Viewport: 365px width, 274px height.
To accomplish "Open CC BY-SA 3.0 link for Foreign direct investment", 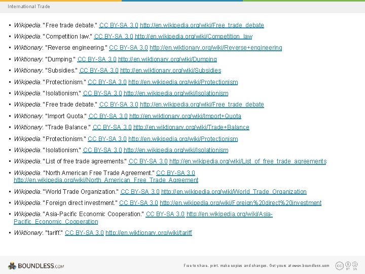I will tap(138, 203).
